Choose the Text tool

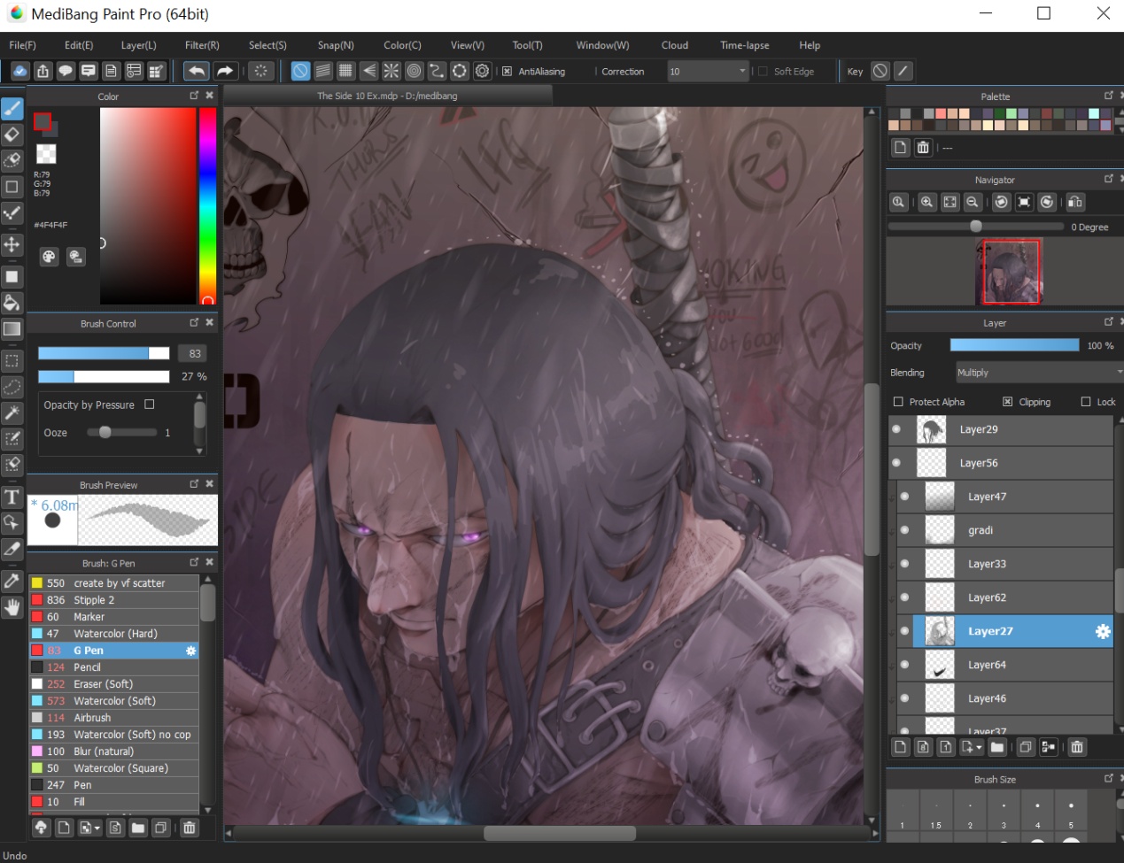coord(12,497)
